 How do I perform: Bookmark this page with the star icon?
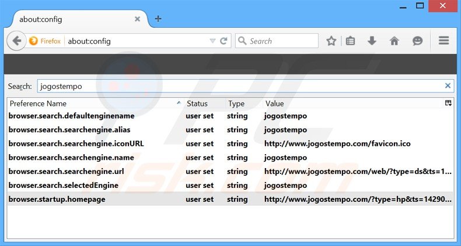click(331, 41)
